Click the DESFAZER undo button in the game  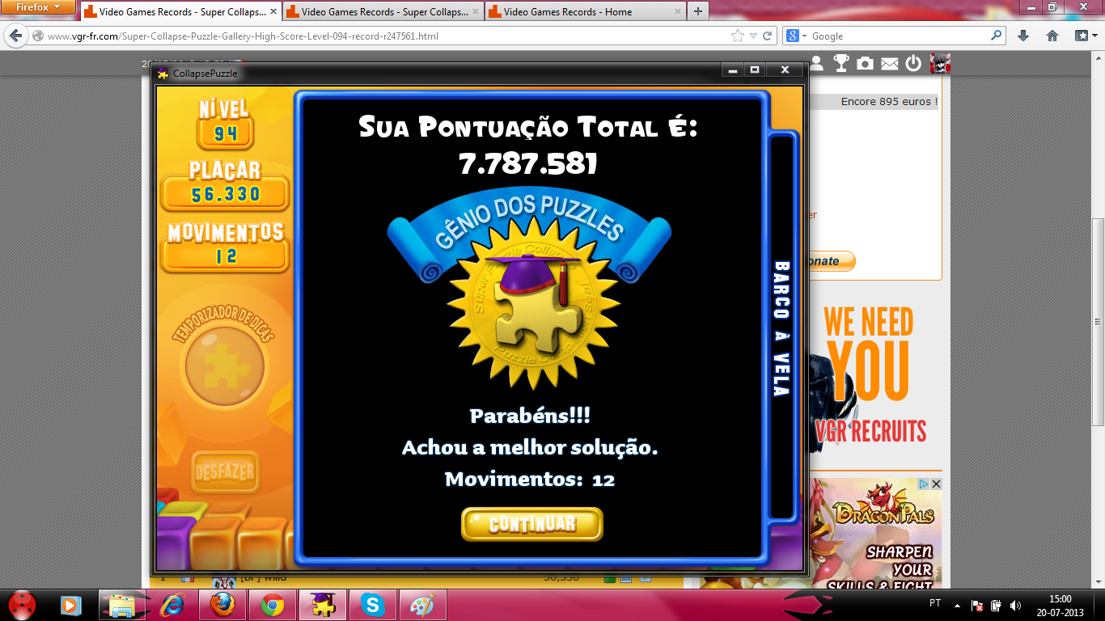225,471
